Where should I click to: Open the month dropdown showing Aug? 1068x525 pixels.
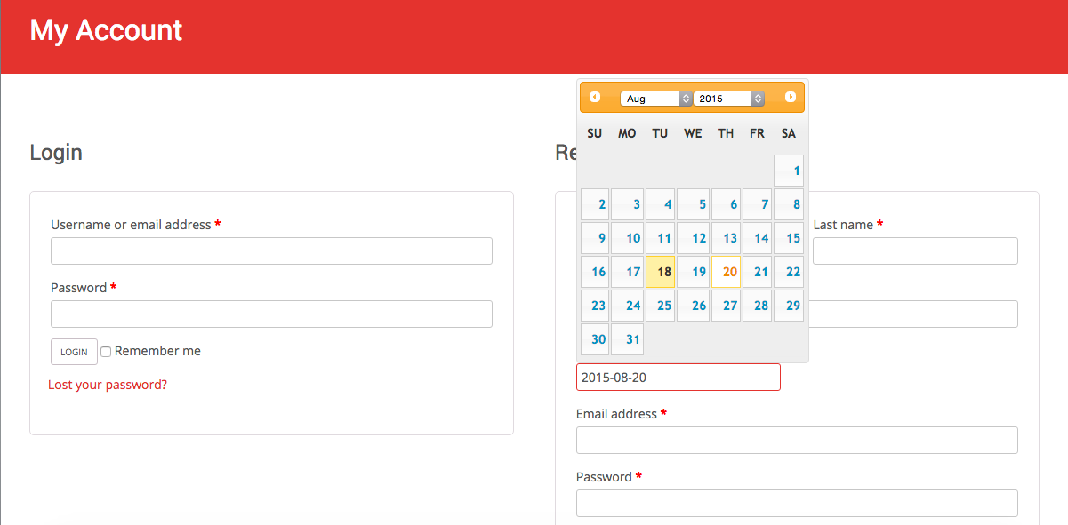655,99
